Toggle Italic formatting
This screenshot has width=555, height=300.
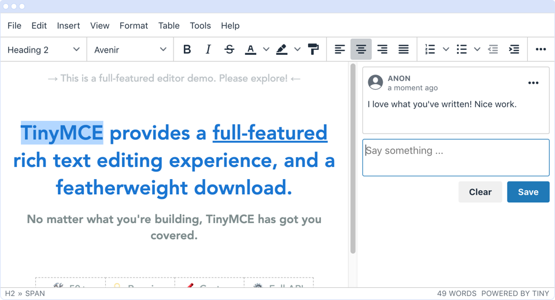[x=208, y=50]
